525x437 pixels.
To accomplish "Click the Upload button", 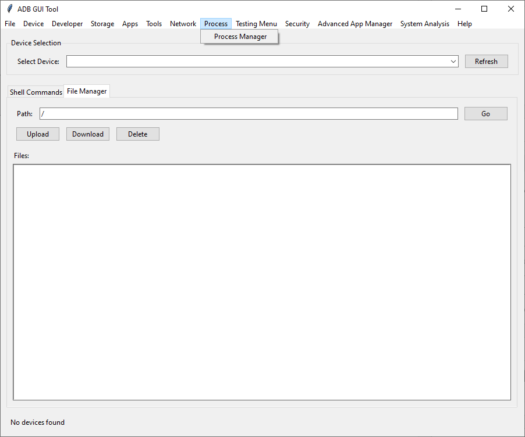I will pyautogui.click(x=37, y=134).
